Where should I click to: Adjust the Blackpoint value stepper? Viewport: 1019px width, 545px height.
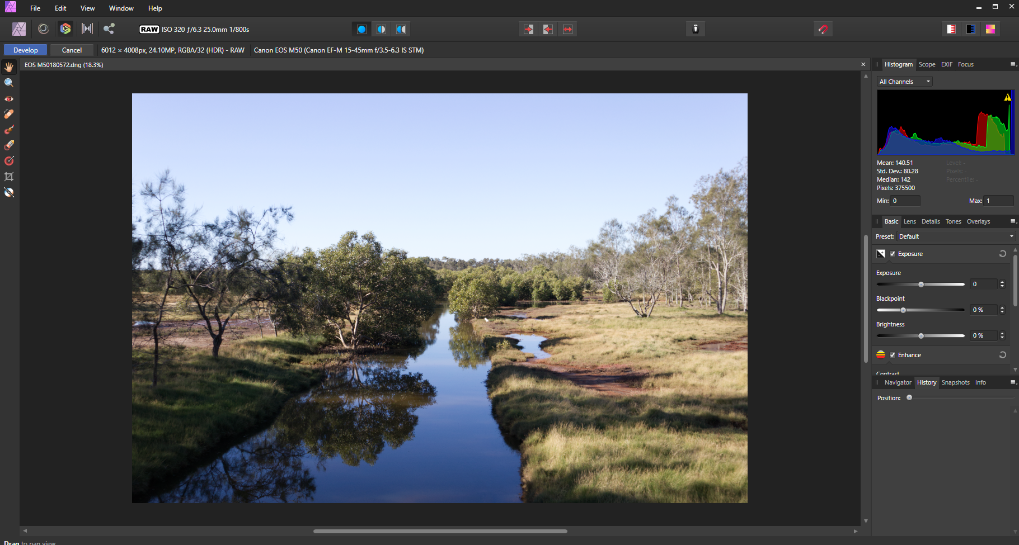pos(1002,310)
